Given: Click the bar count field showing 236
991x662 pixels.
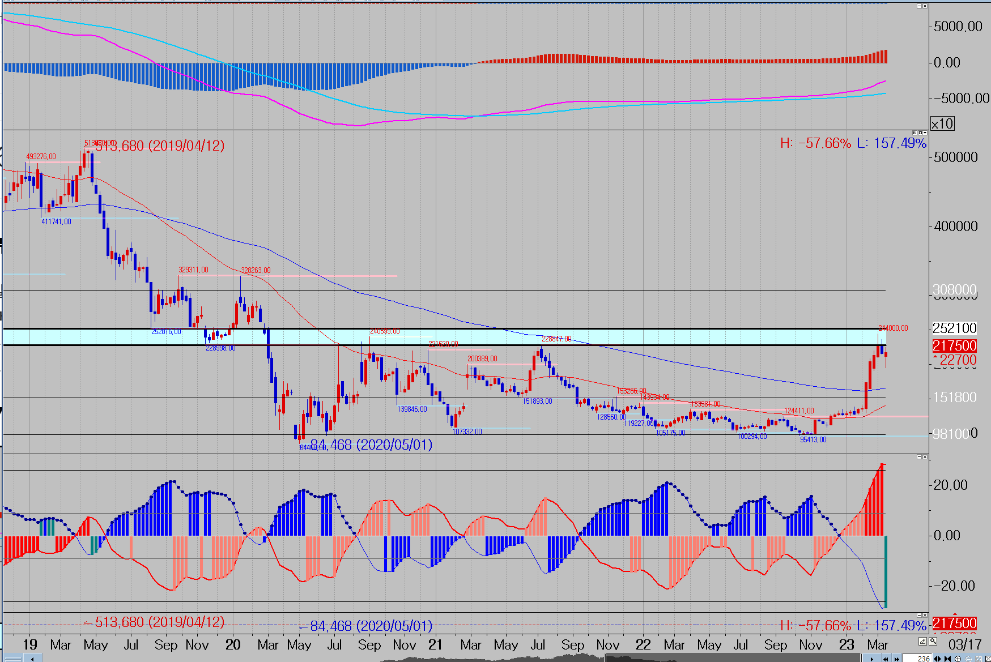Looking at the screenshot, I should click(917, 659).
